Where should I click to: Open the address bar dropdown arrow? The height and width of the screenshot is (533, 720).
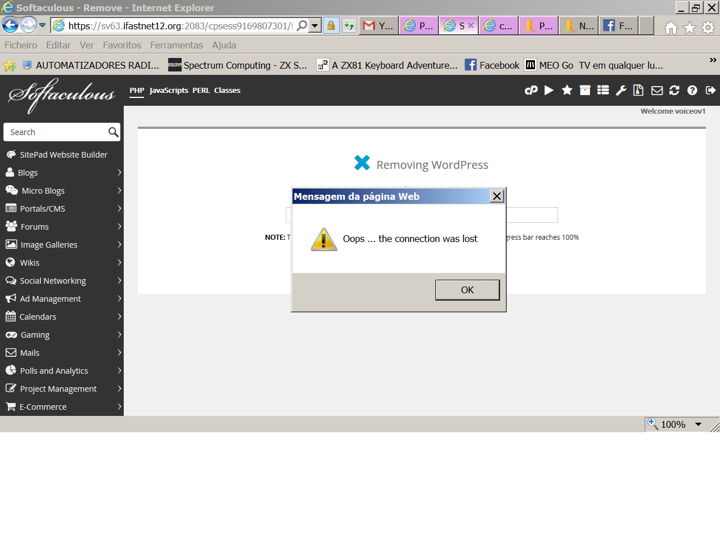click(x=315, y=25)
